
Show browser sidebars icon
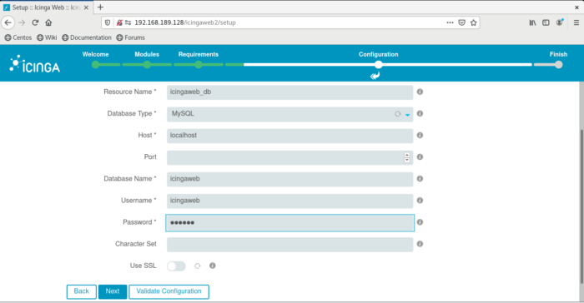point(546,22)
